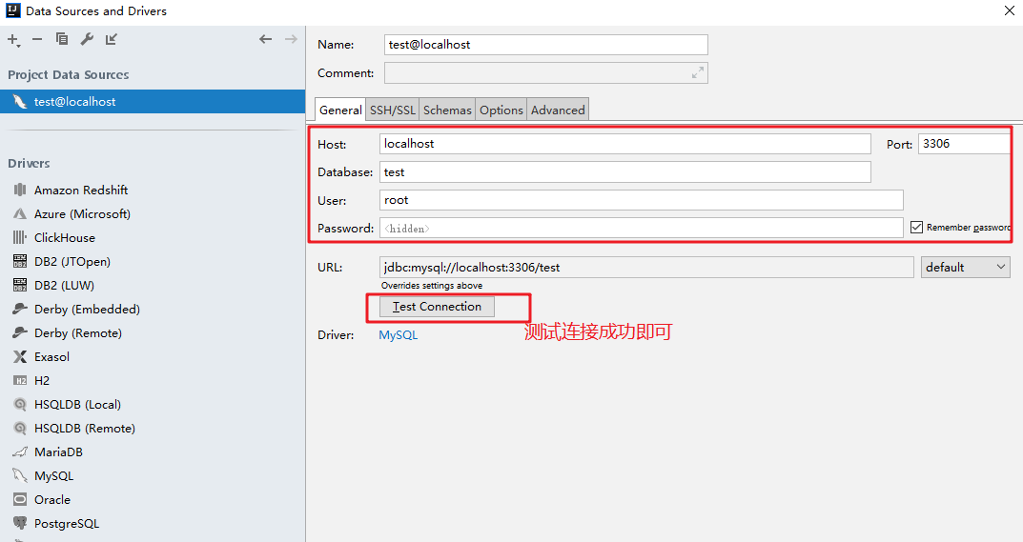
Task: Click the Derby (Remote) hat icon
Action: coord(20,332)
